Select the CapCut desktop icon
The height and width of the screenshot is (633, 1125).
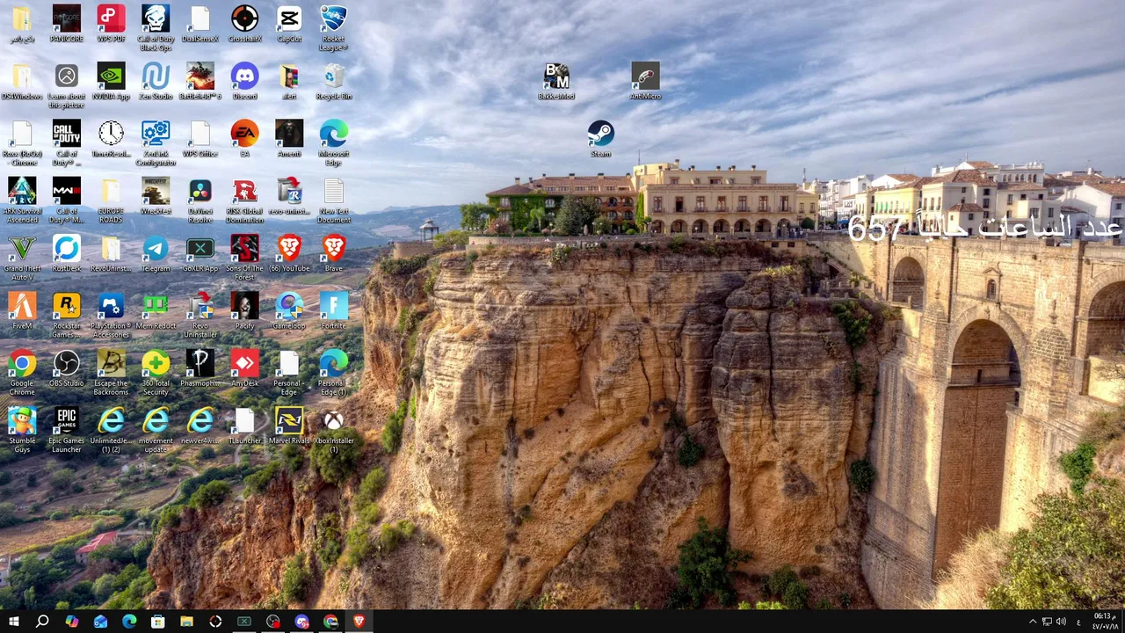[289, 24]
